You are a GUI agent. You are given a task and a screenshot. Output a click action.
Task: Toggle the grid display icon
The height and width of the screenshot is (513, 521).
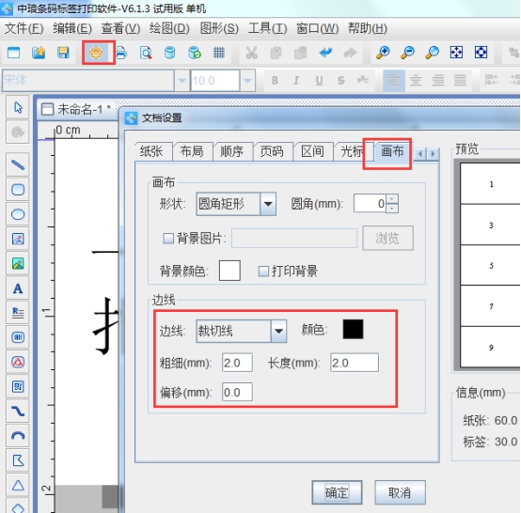[219, 53]
